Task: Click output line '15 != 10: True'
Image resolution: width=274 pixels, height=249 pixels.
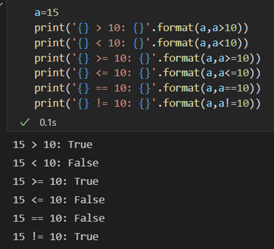Action: [x=55, y=237]
